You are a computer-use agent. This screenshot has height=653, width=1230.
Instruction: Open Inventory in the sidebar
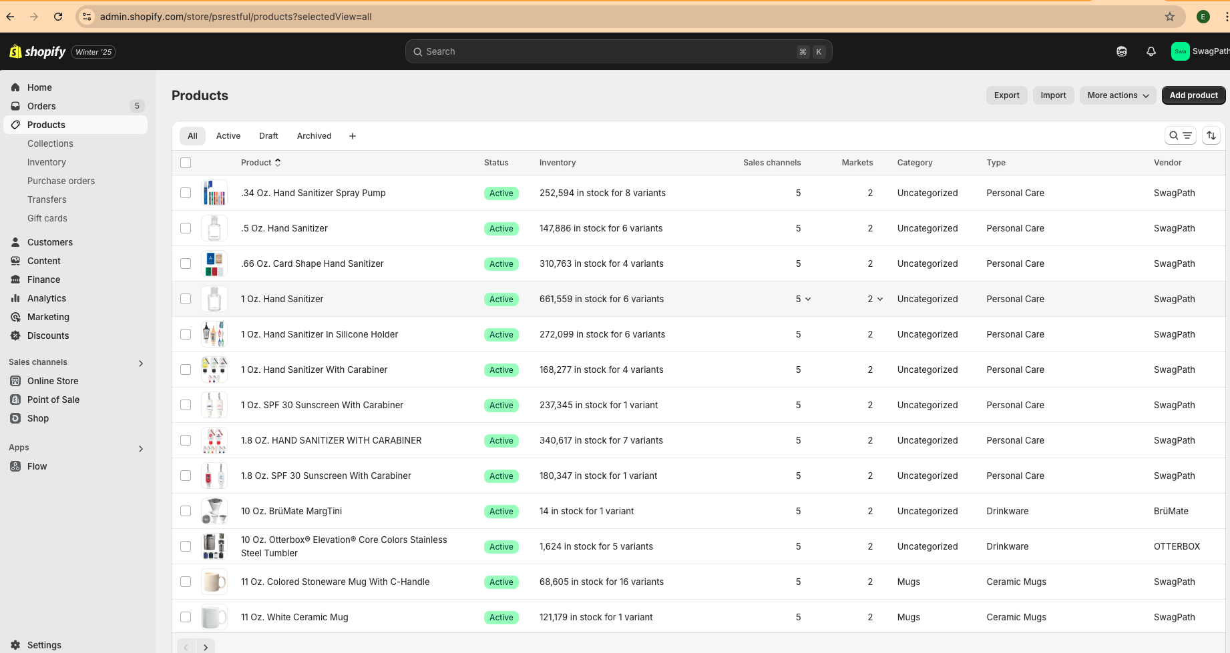tap(47, 162)
